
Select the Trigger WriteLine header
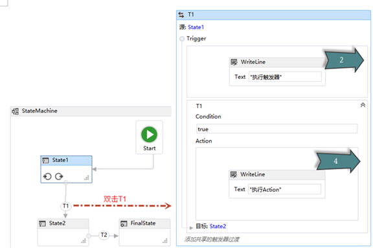click(x=277, y=62)
